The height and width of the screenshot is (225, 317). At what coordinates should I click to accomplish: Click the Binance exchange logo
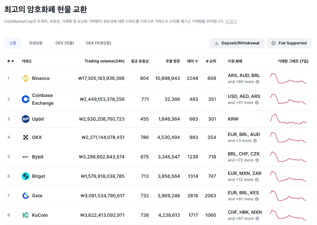point(25,78)
